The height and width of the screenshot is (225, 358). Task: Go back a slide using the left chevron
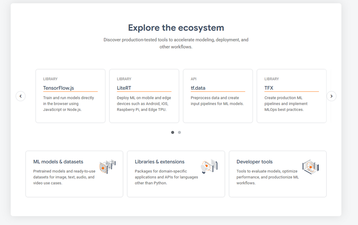point(21,96)
